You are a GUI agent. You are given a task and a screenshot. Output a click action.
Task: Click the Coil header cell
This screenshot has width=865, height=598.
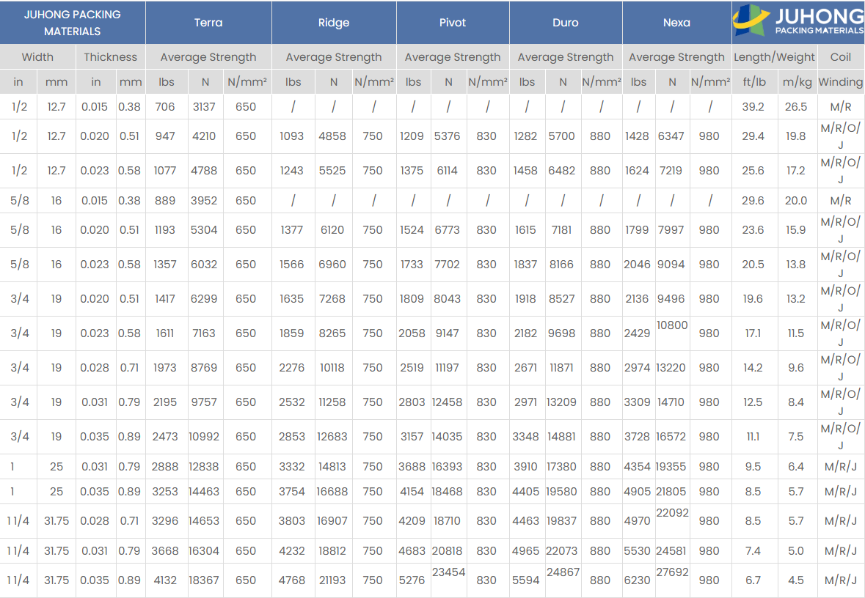tap(841, 56)
